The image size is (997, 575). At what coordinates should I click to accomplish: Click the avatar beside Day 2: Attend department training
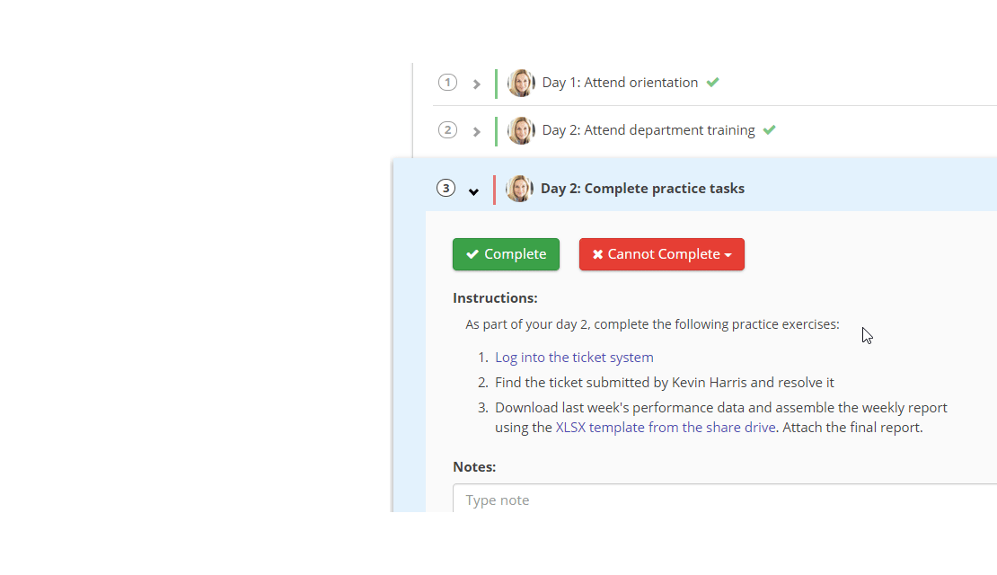(x=521, y=130)
